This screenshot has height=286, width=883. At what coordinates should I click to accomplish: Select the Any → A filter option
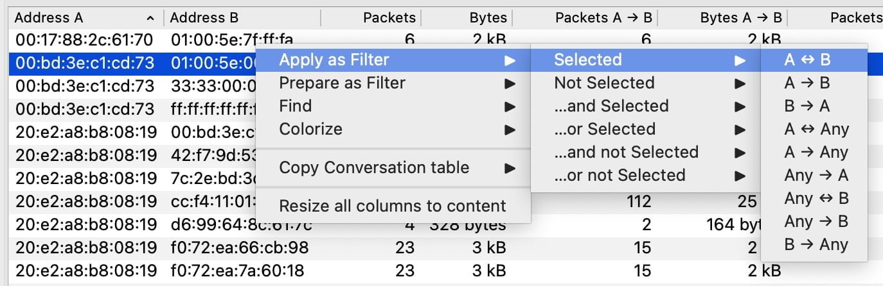point(816,175)
